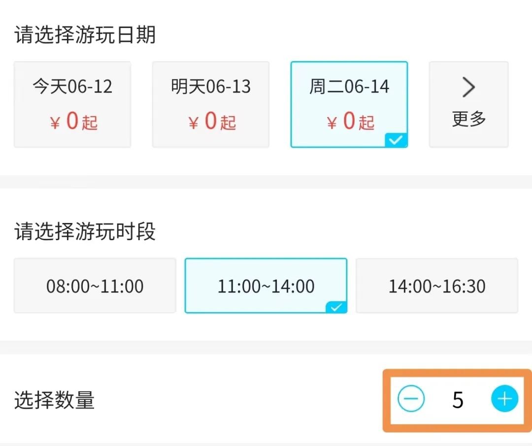This screenshot has height=446, width=532.
Task: Click the ¥0起 price under 明天06-13
Action: (x=211, y=121)
